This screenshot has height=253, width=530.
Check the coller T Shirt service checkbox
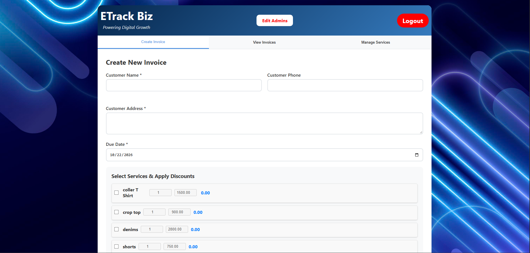[x=117, y=193]
